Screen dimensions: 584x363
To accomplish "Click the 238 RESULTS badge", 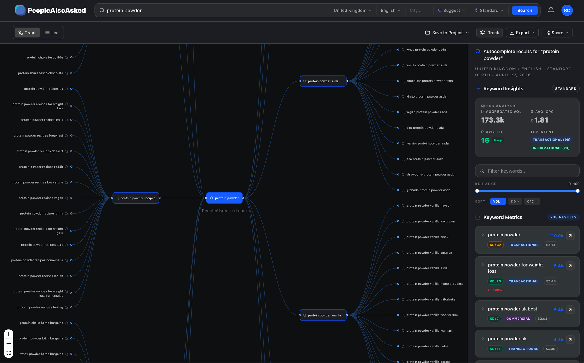I will [563, 217].
